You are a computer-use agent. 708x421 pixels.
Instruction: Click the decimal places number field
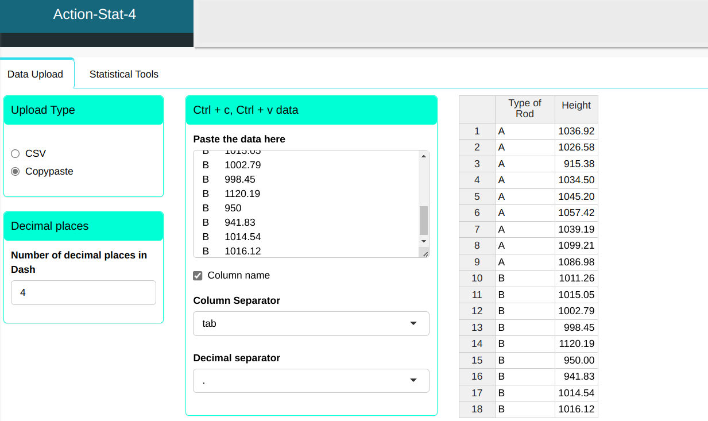pyautogui.click(x=83, y=292)
